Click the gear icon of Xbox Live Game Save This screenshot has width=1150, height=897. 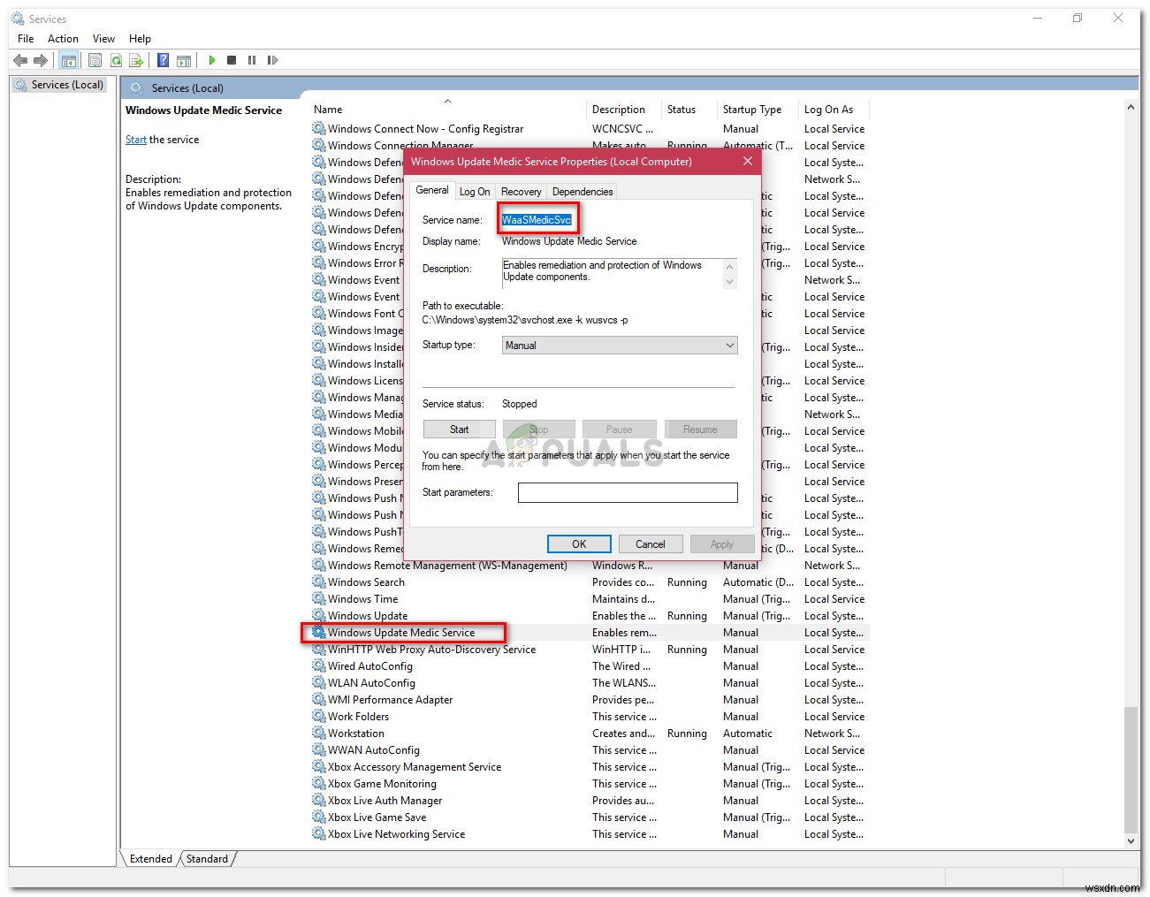coord(318,817)
